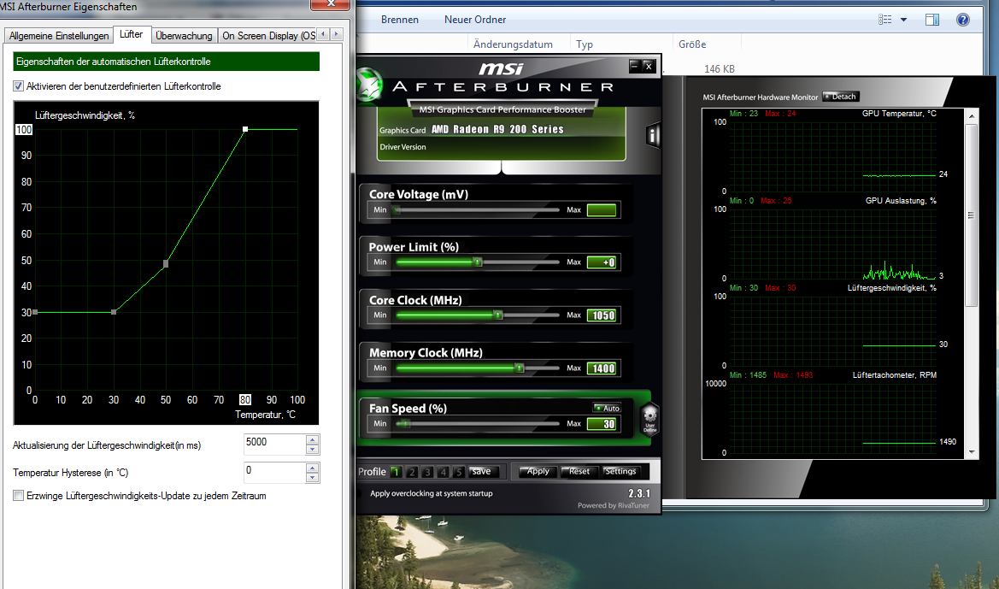Select profile slot 4
This screenshot has height=589, width=999.
coord(444,472)
